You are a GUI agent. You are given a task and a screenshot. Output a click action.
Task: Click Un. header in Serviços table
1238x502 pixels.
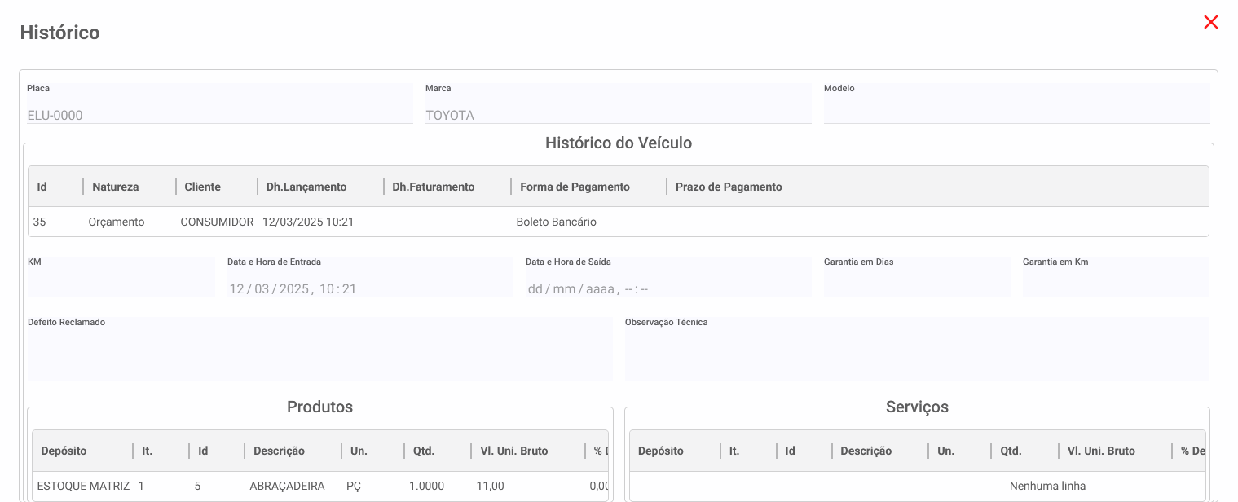945,451
